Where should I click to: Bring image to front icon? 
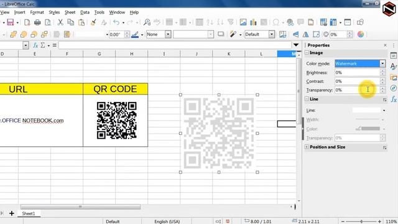pyautogui.click(x=13, y=34)
